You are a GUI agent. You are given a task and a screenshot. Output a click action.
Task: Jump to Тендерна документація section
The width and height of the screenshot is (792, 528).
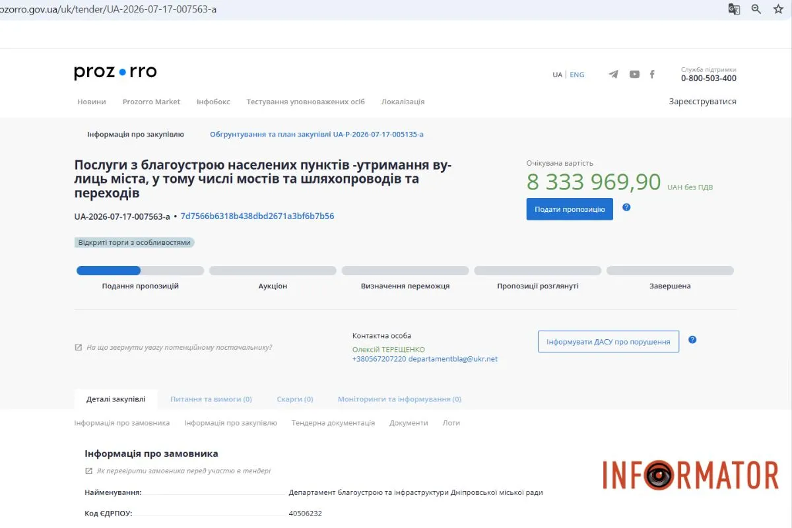(x=333, y=423)
